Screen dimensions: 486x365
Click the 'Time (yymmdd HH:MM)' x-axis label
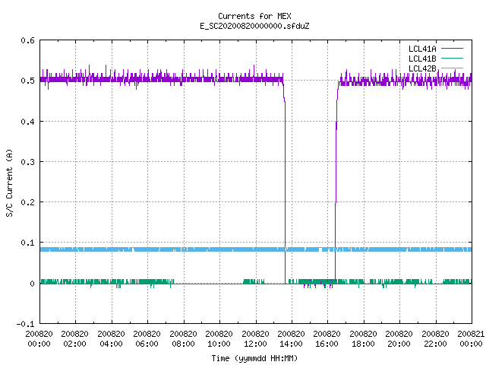254,358
